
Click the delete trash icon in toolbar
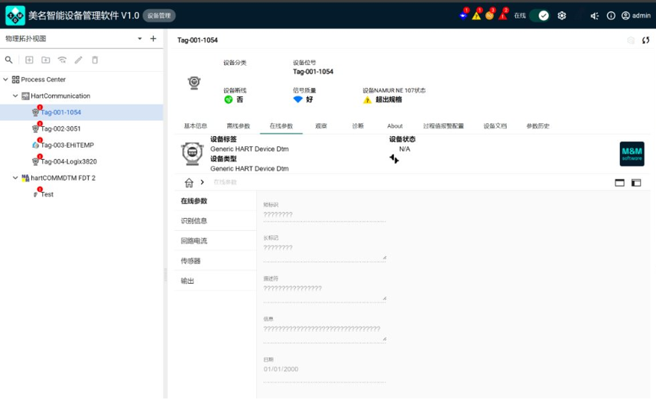(x=95, y=60)
